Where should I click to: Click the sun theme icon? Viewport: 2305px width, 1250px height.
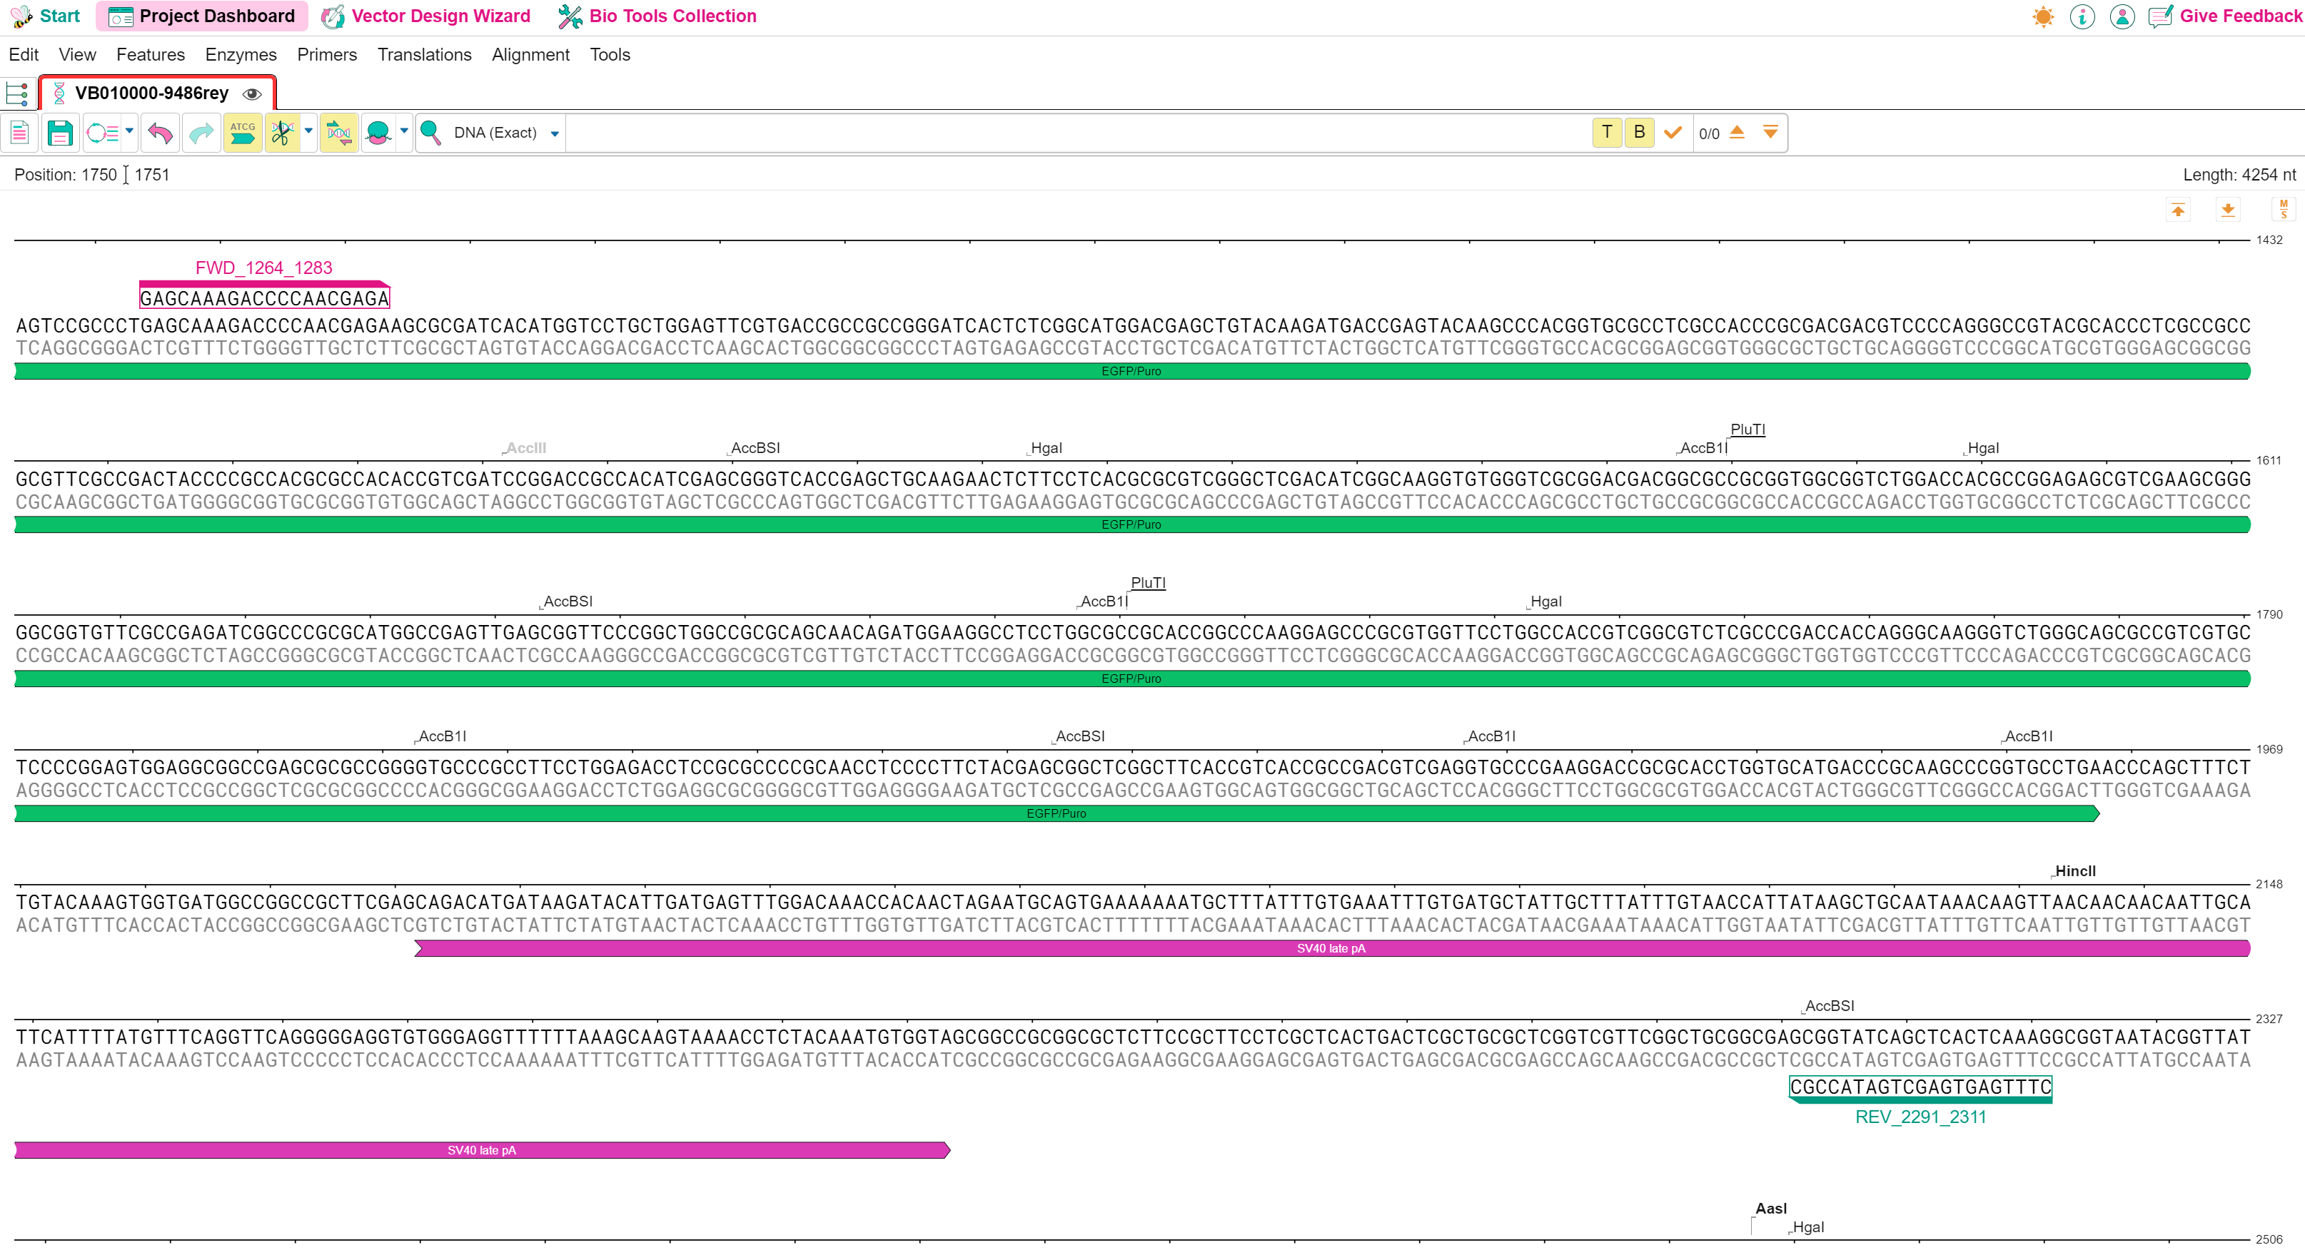click(x=2043, y=17)
